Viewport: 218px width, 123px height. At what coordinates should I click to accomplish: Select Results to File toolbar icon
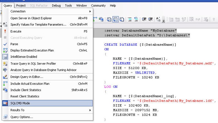[122, 19]
